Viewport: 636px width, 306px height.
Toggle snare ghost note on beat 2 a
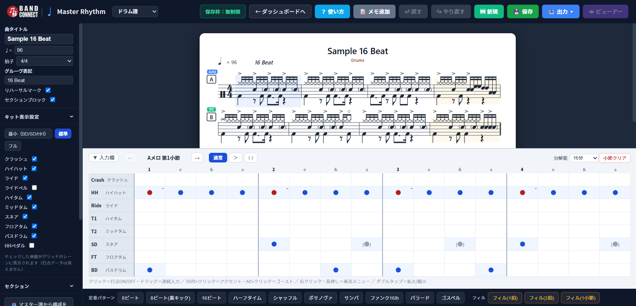[367, 244]
